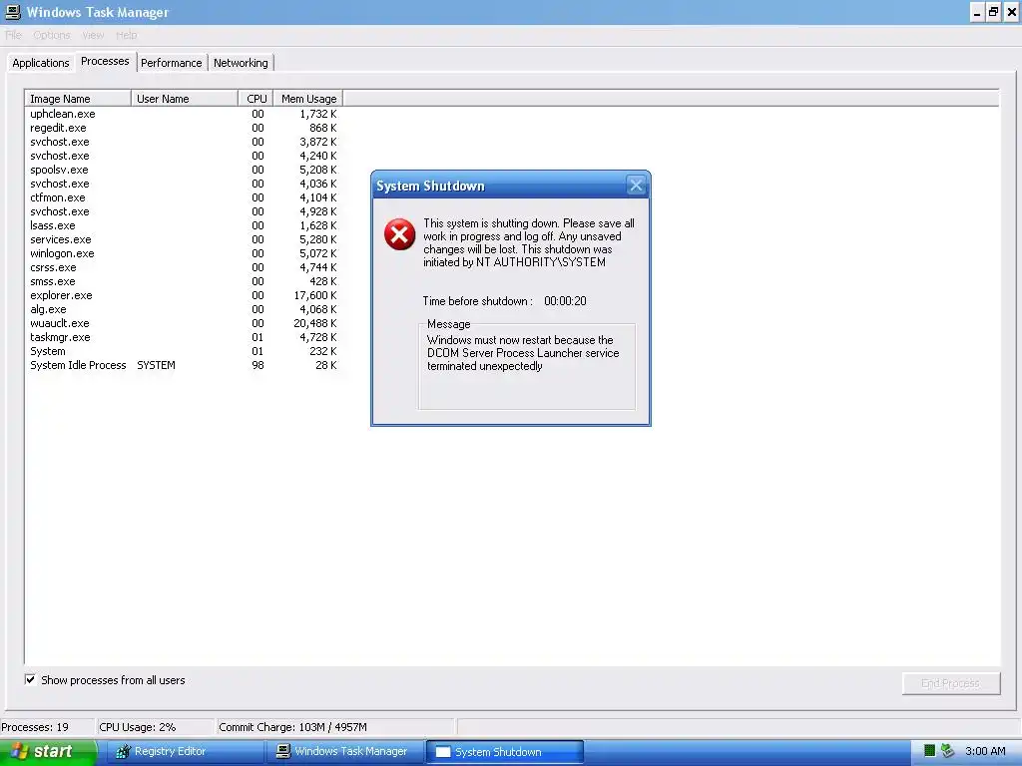Sort by Mem Usage column header
This screenshot has width=1022, height=766.
click(308, 99)
